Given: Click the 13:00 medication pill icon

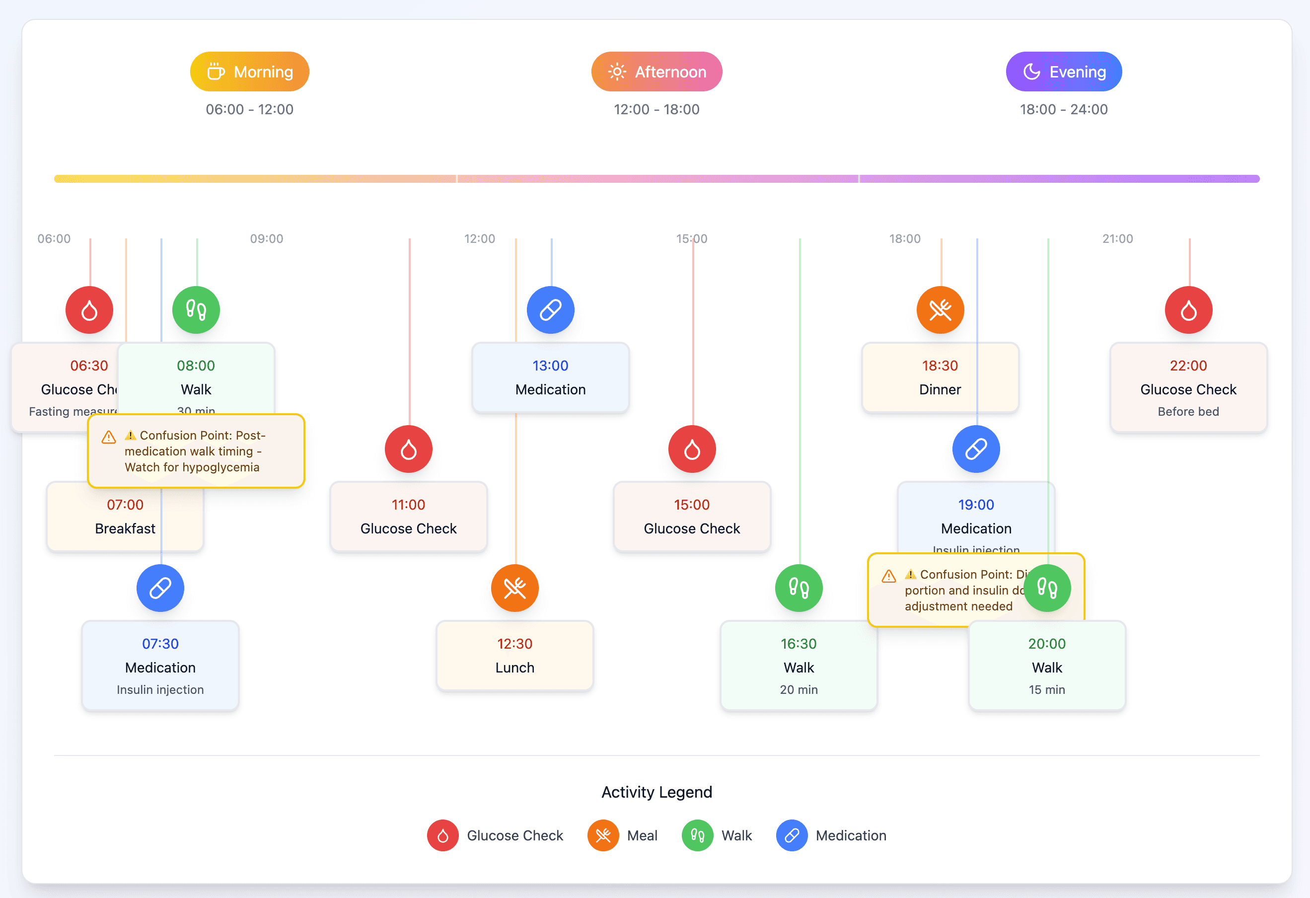Looking at the screenshot, I should pyautogui.click(x=550, y=310).
